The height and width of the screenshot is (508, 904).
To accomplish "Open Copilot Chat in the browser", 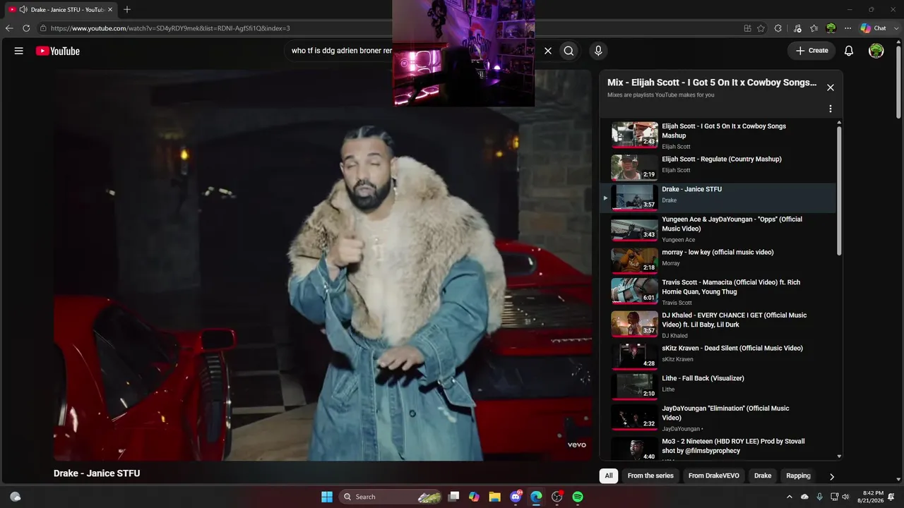I will tap(874, 28).
